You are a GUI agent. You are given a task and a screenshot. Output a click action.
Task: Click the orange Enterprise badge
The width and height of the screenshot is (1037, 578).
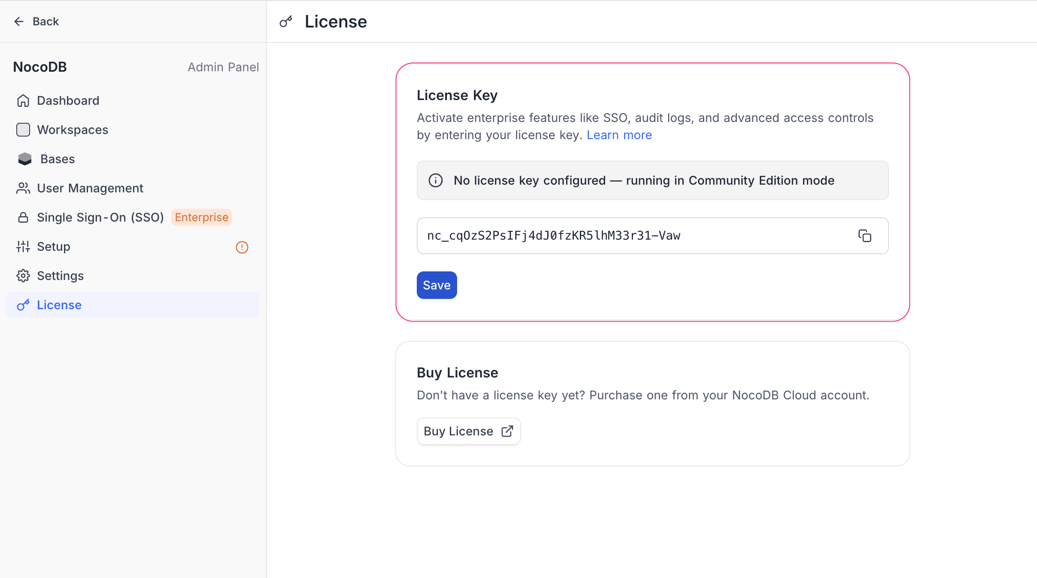202,217
